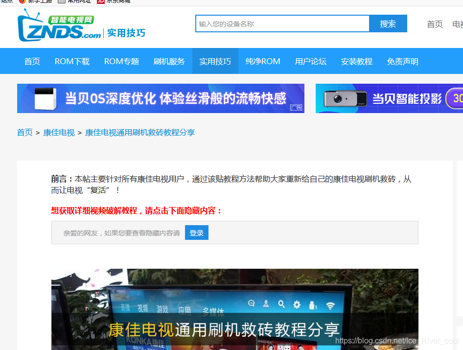Viewport: 463px width, 350px height.
Task: Click the 当贝智能投影 projector banner
Action: coord(389,98)
